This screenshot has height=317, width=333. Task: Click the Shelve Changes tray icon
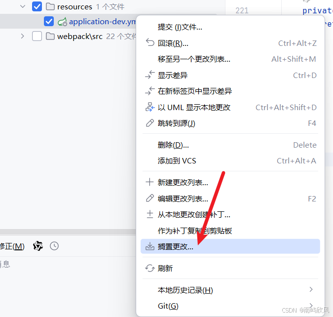tap(150, 246)
